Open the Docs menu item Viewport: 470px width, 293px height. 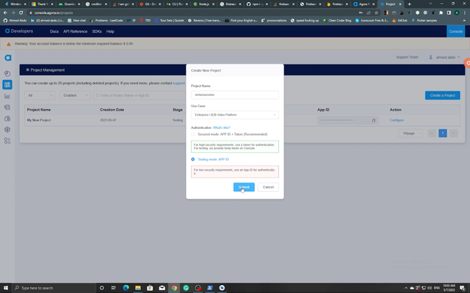click(54, 31)
